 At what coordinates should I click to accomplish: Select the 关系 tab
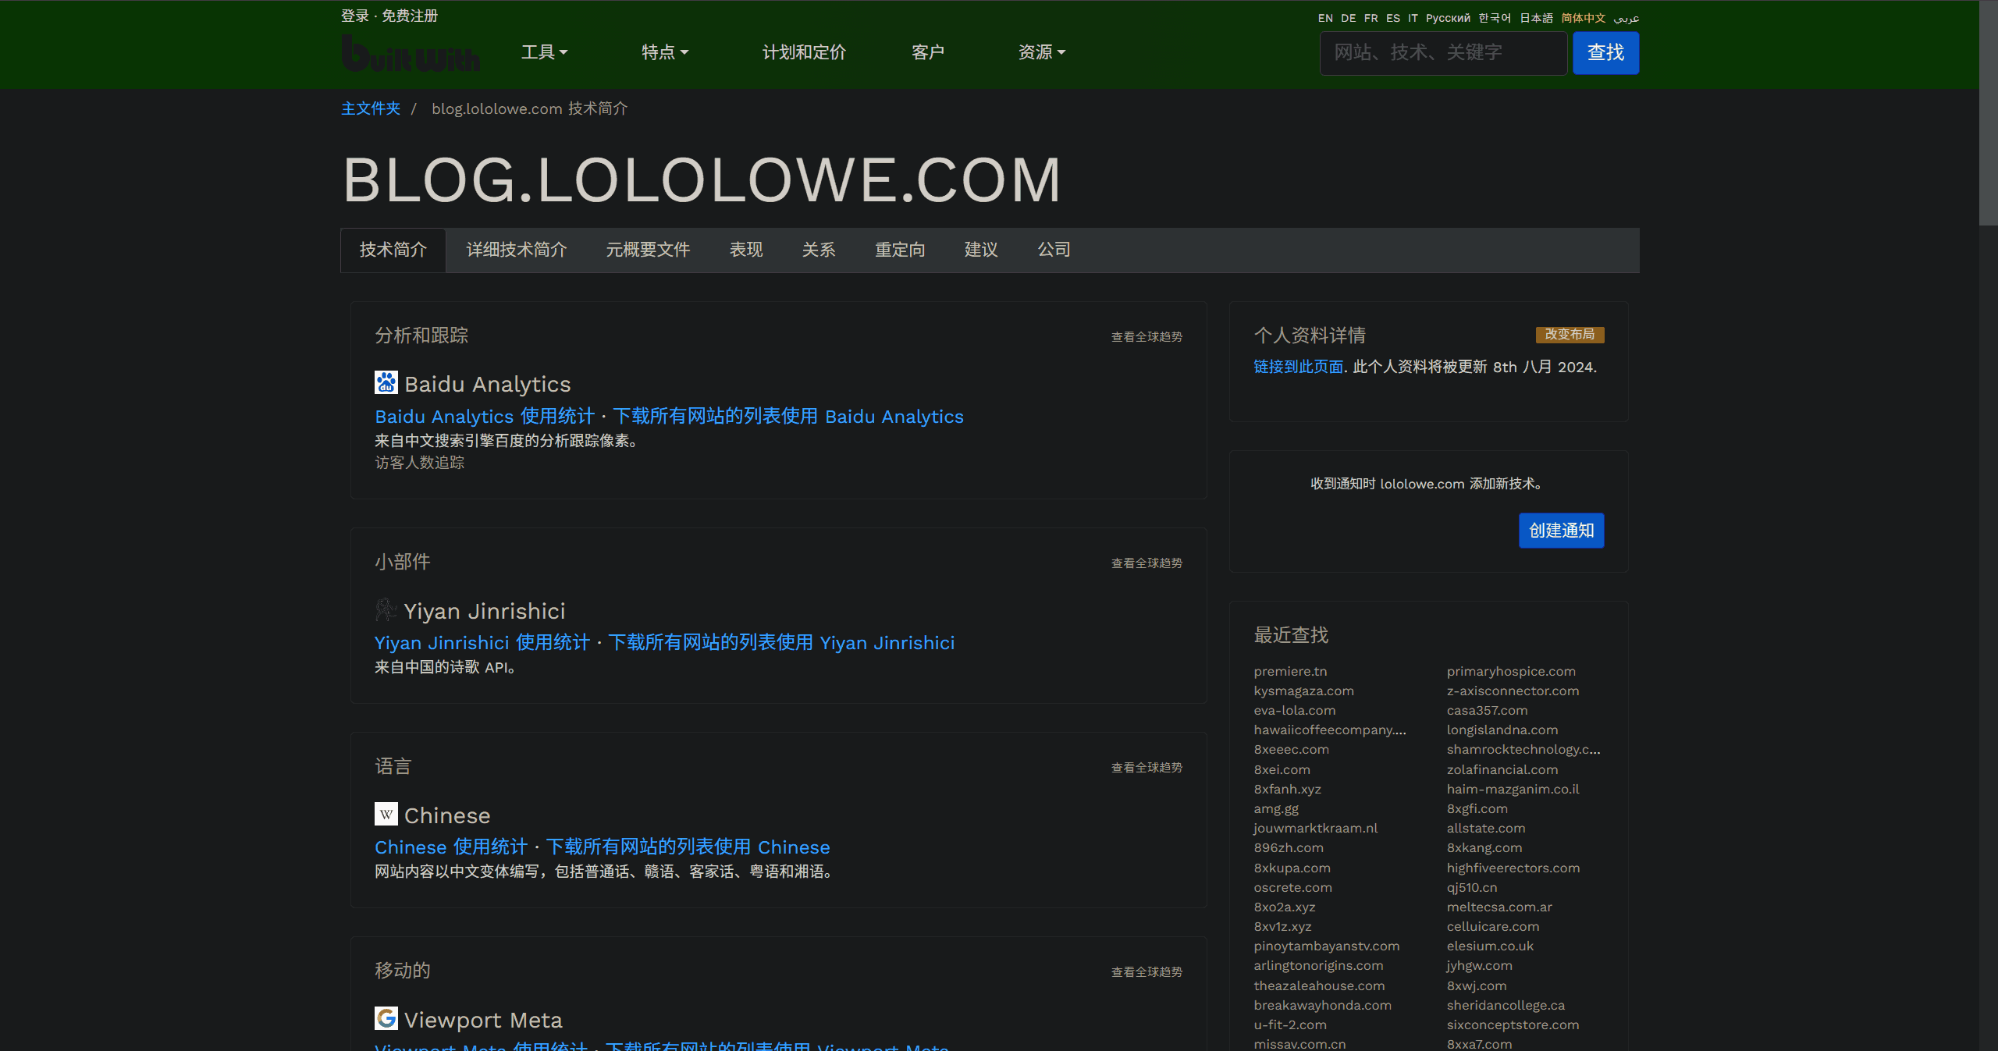[x=819, y=250]
